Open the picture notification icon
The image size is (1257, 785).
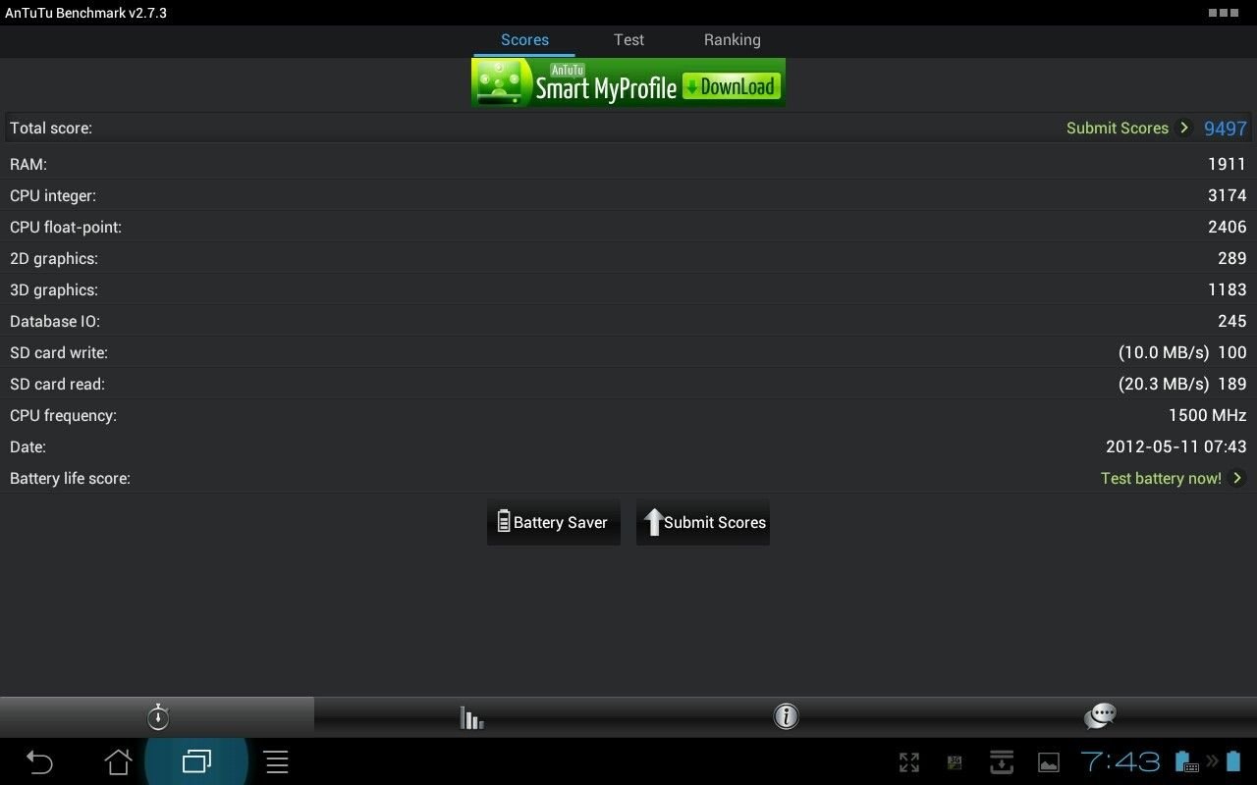(1049, 762)
